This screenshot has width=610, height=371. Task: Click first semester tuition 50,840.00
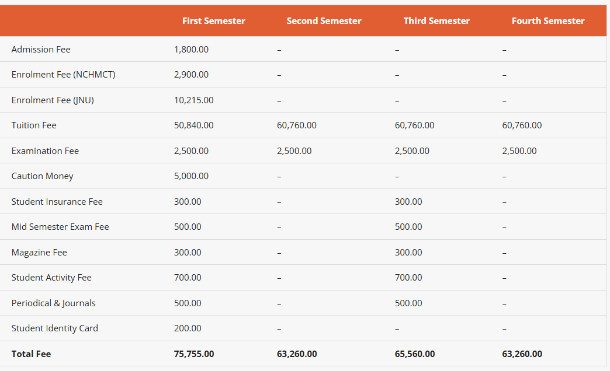tap(193, 125)
